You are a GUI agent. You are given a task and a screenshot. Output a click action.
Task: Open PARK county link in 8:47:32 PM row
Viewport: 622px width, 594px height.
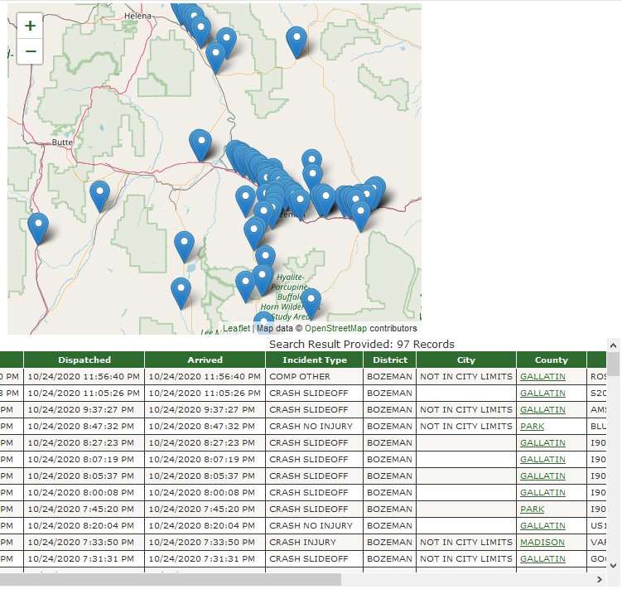coord(532,426)
